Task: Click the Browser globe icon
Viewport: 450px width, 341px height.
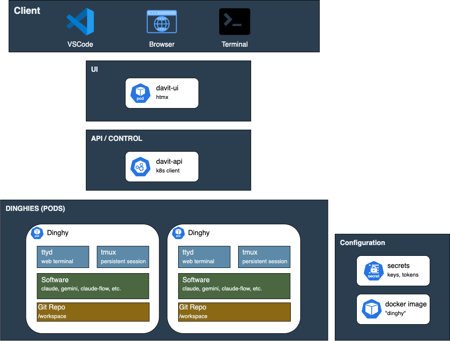Action: pyautogui.click(x=162, y=22)
